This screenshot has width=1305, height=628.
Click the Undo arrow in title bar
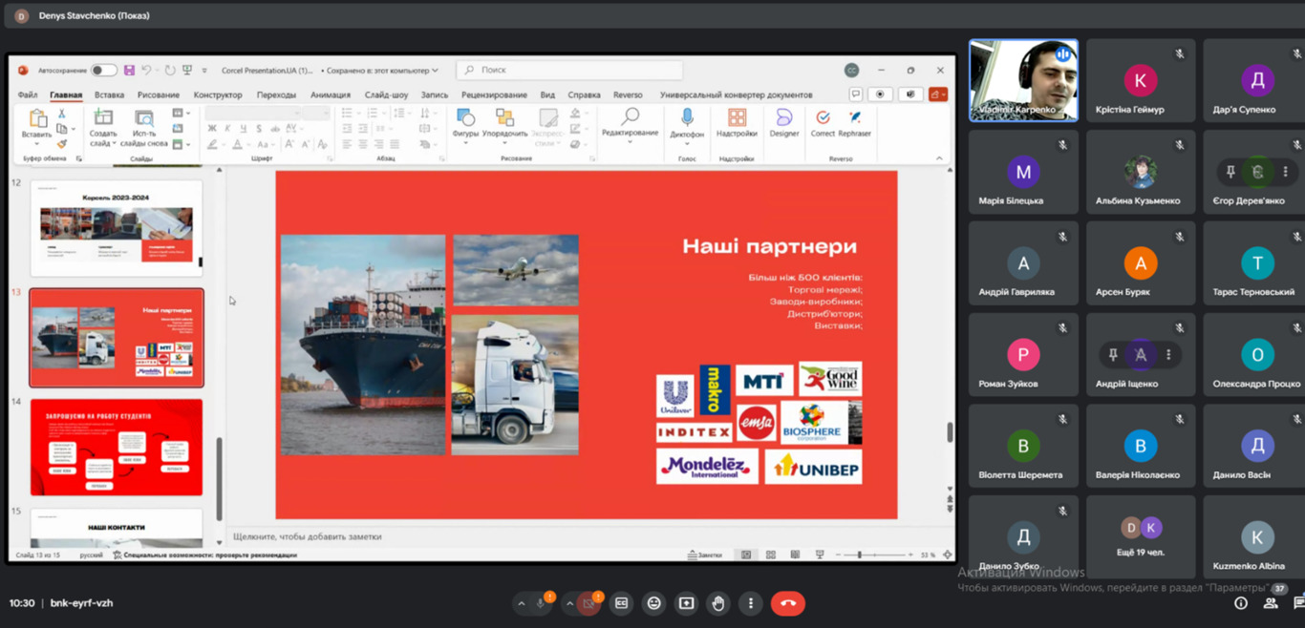click(147, 71)
